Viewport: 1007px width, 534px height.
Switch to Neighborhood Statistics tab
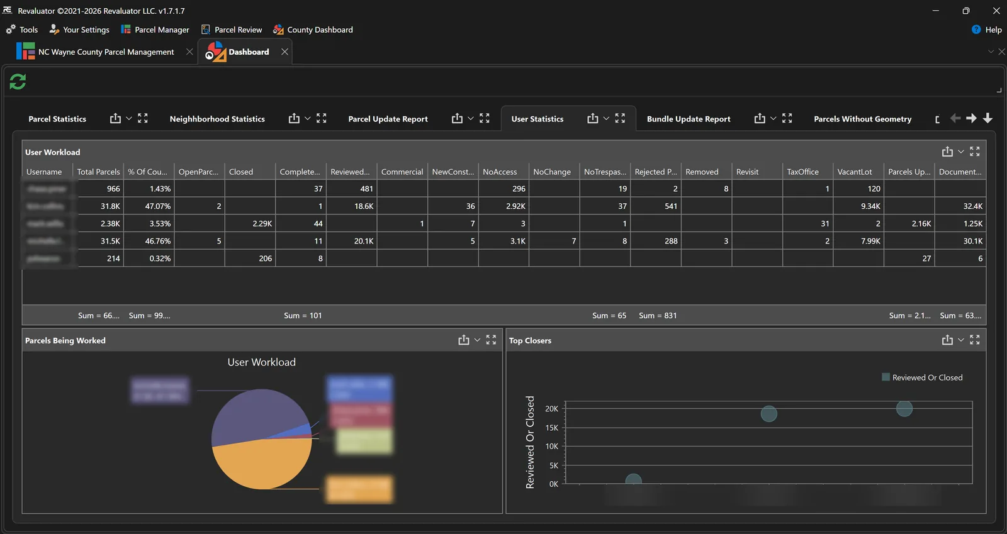click(217, 119)
